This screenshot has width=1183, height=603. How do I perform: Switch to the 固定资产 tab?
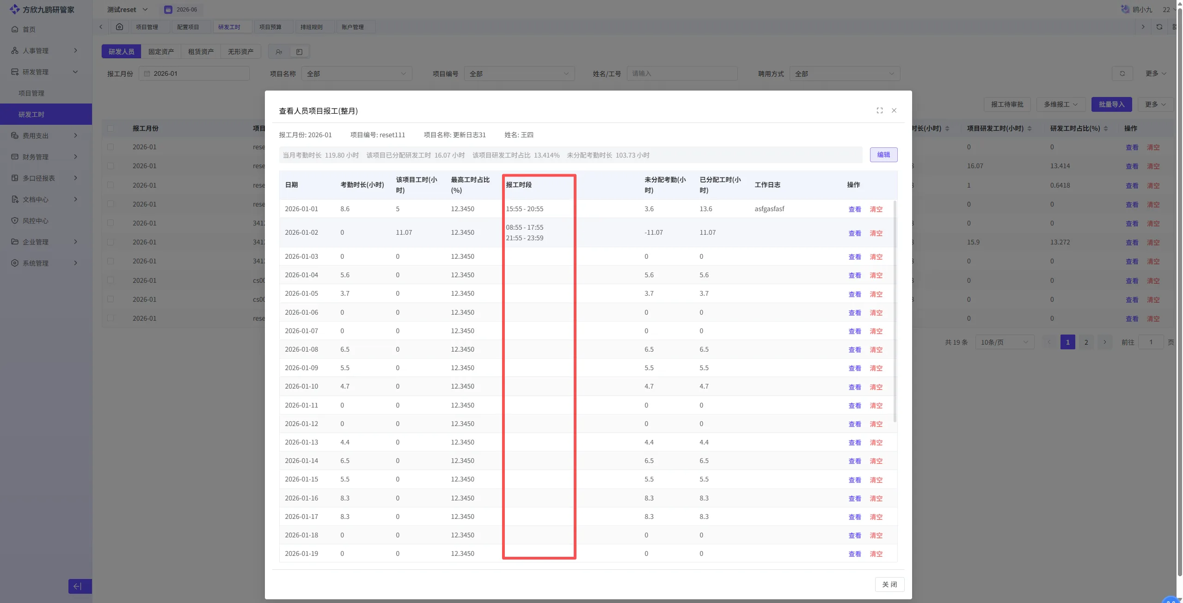[161, 52]
